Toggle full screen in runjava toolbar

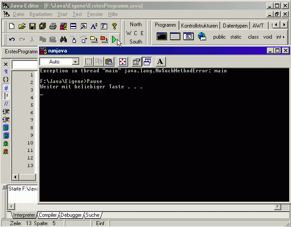pyautogui.click(x=122, y=62)
